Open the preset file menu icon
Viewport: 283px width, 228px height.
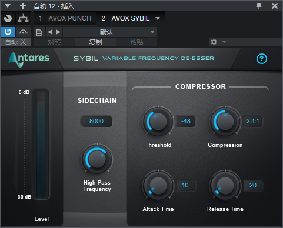point(39,32)
